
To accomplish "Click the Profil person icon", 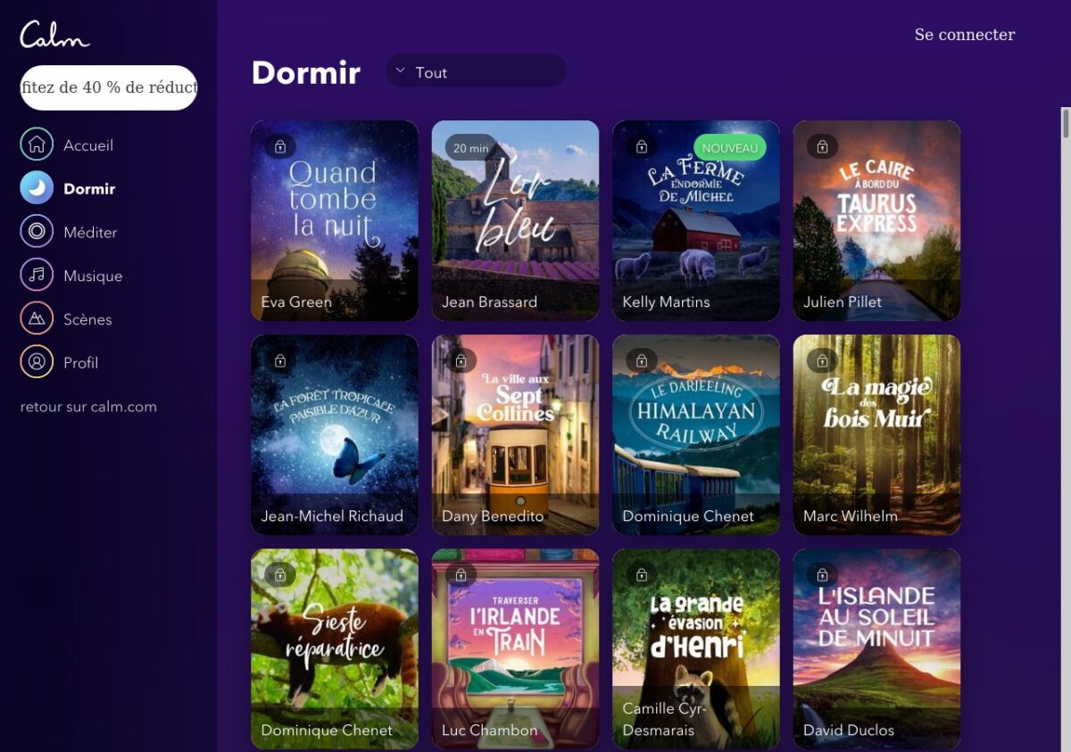I will [37, 362].
